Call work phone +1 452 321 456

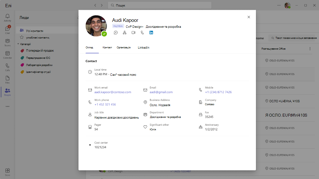[105, 105]
